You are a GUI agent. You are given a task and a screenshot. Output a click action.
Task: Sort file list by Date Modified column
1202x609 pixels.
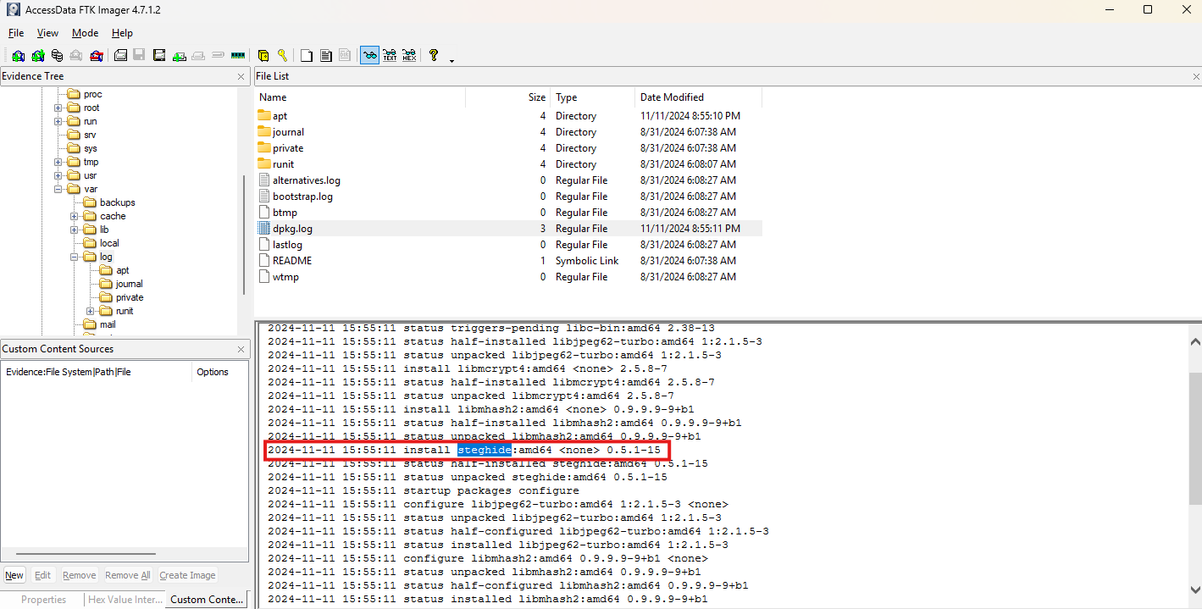(672, 97)
